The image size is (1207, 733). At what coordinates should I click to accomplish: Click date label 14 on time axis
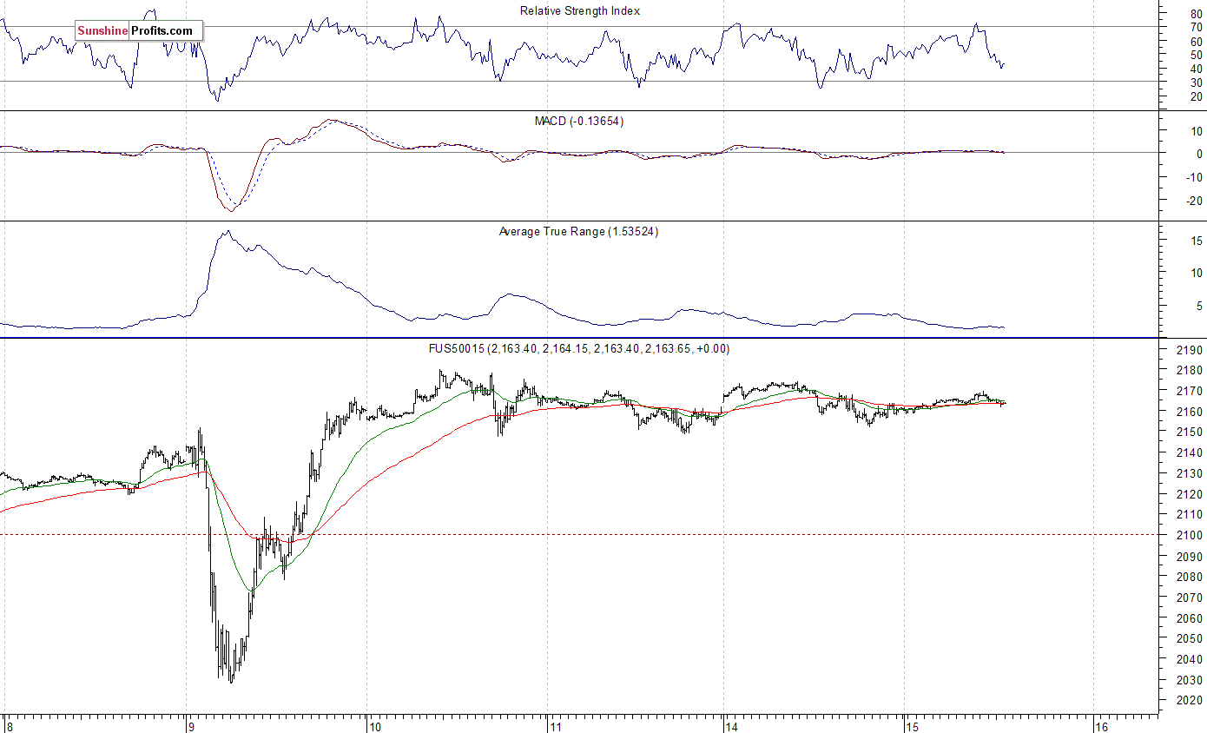pyautogui.click(x=731, y=726)
